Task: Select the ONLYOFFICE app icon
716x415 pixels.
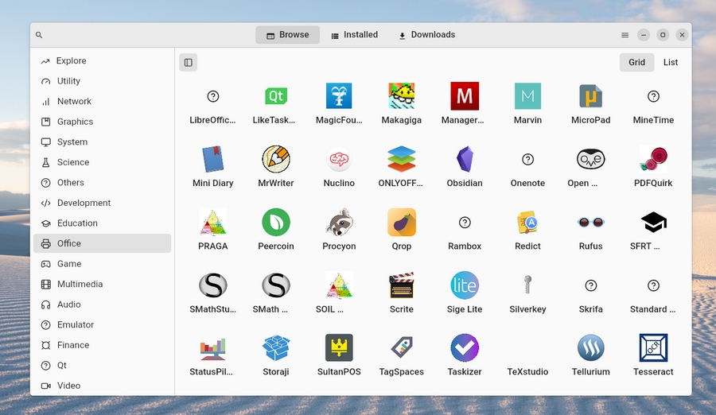Action: (x=402, y=160)
